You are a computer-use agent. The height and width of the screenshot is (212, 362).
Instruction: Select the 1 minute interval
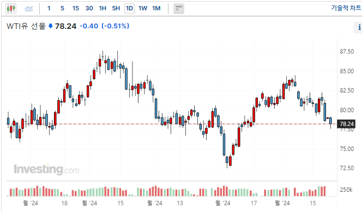tap(49, 9)
